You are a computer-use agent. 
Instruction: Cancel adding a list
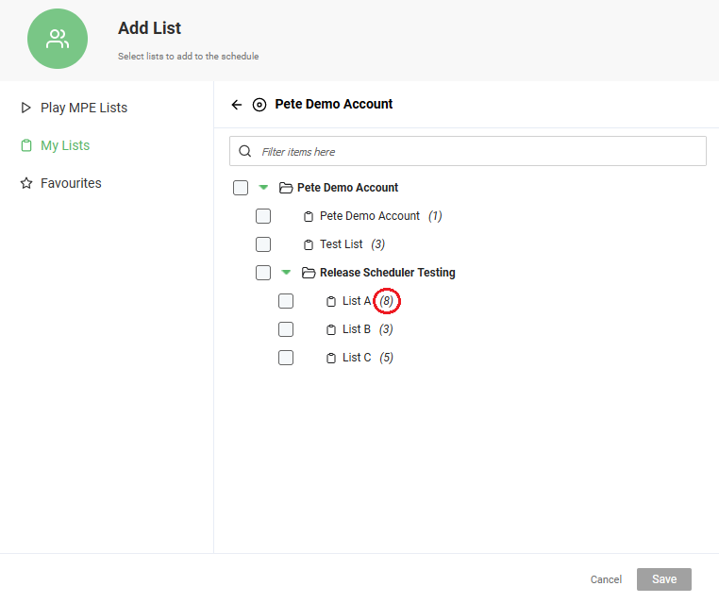(606, 579)
